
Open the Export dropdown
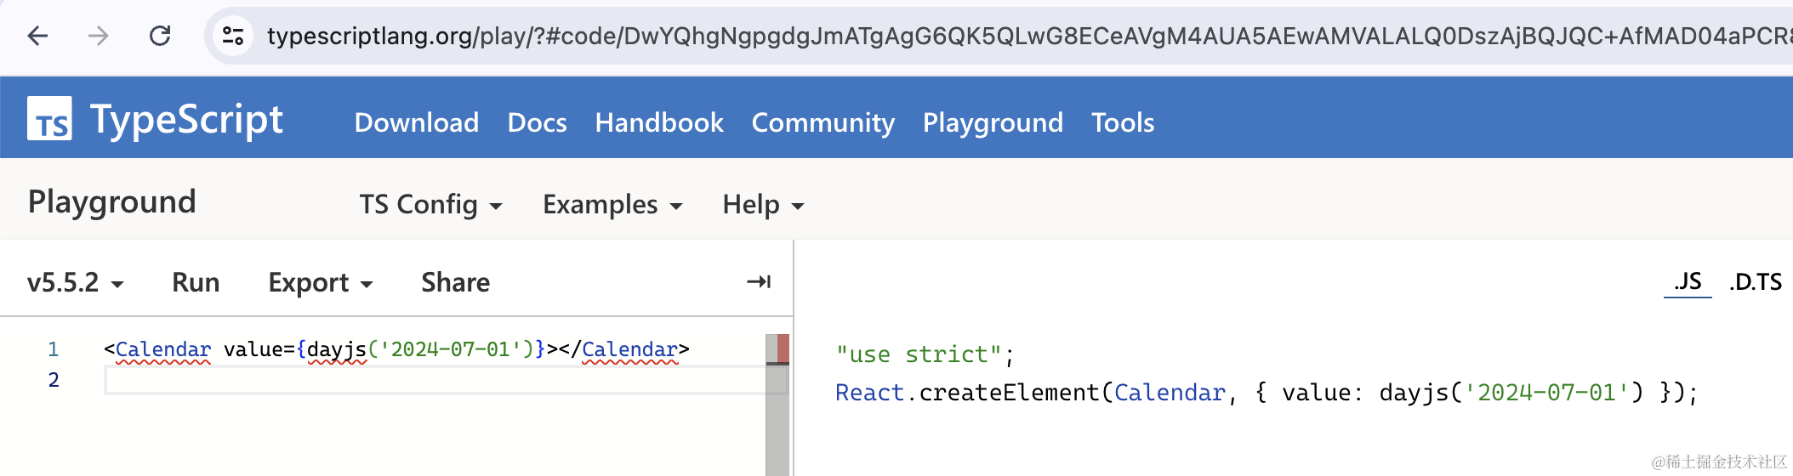click(x=321, y=282)
